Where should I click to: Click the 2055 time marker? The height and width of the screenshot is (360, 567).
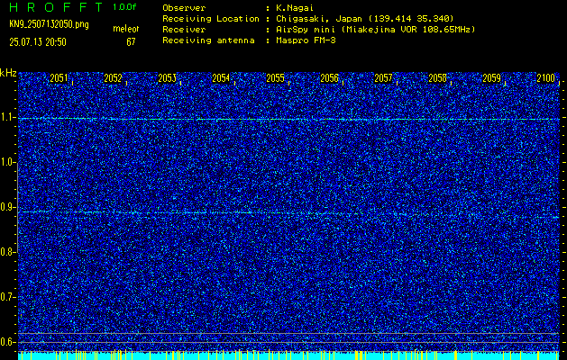(275, 78)
